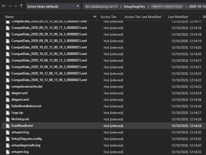Click the compatscancache.dat file icon

pyautogui.click(x=8, y=86)
